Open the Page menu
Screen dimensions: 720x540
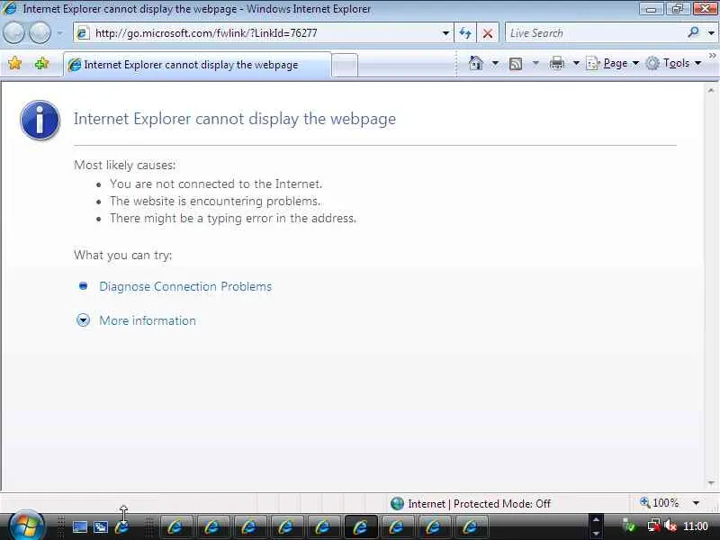click(613, 63)
